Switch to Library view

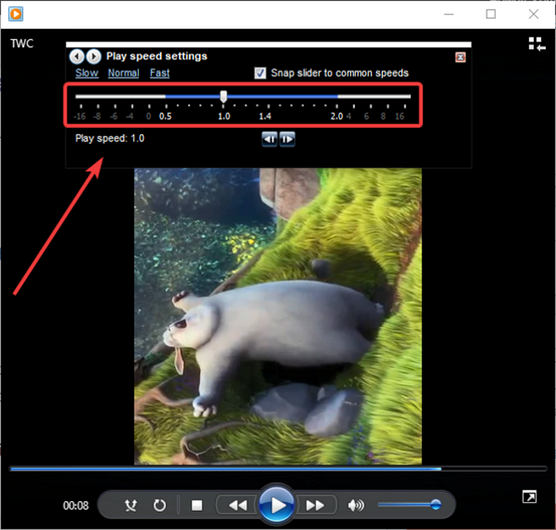point(537,44)
